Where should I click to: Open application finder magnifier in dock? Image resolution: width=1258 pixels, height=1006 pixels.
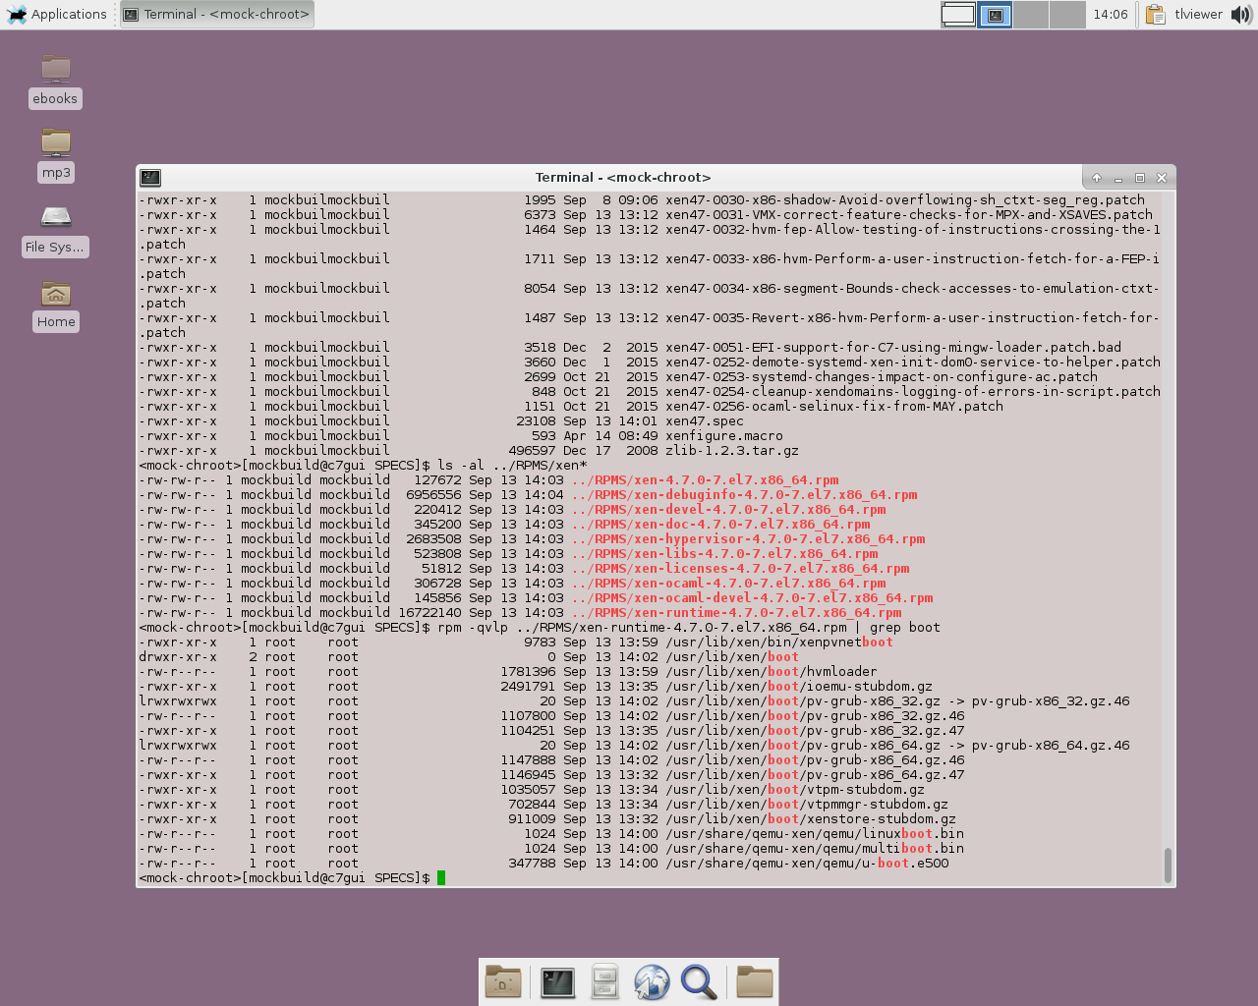point(699,982)
